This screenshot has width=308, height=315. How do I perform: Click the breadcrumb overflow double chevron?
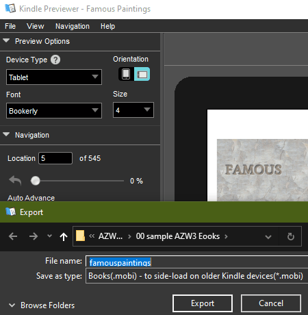click(92, 236)
